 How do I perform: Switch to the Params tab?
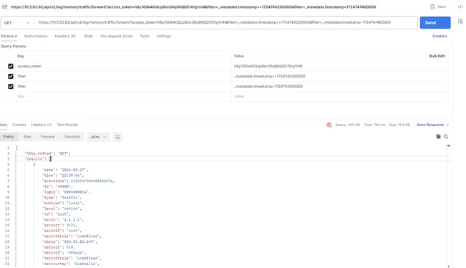[x=9, y=36]
